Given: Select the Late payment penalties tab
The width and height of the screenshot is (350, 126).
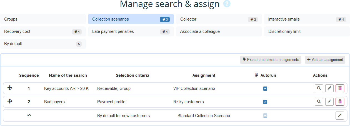Looking at the screenshot, I should point(131,31).
